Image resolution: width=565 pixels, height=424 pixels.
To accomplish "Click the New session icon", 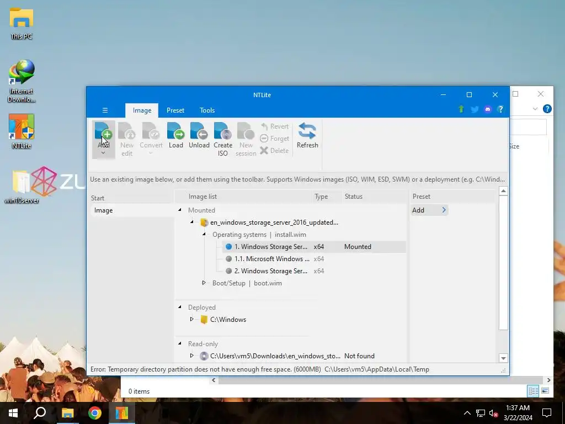I will tap(246, 131).
